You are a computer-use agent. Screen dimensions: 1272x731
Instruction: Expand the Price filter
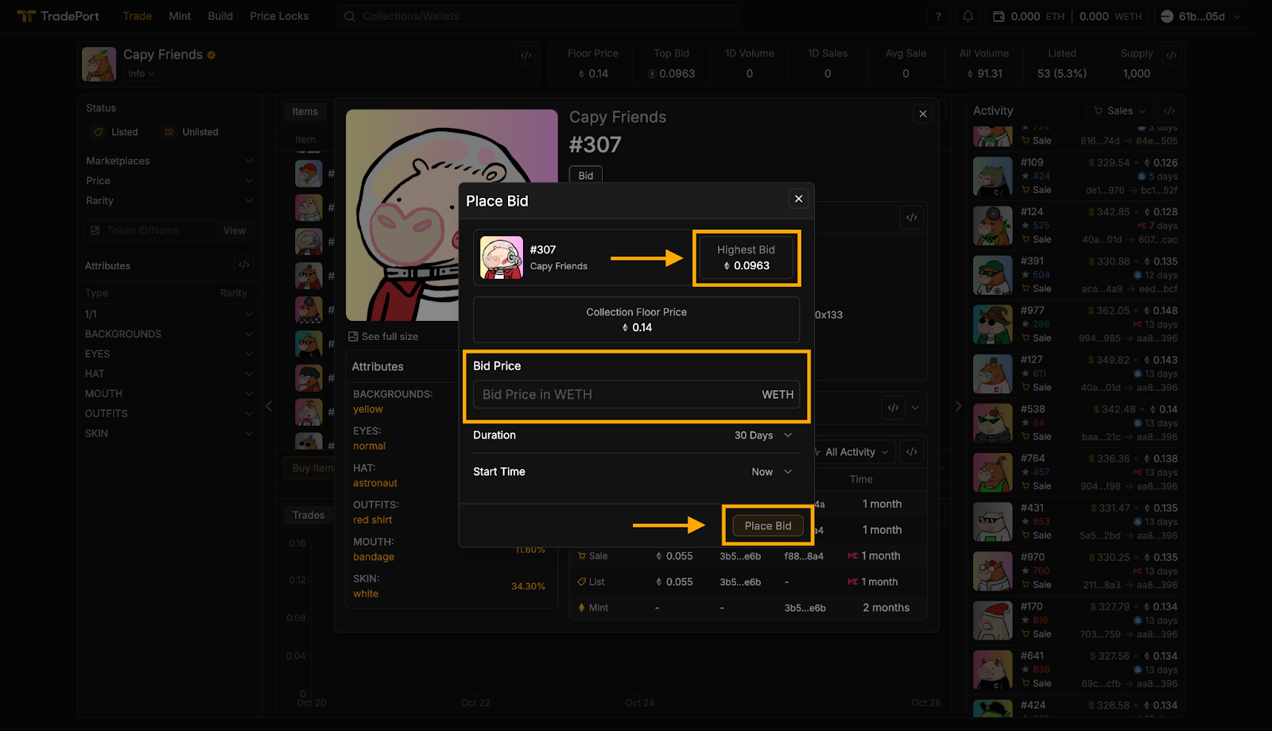pyautogui.click(x=169, y=180)
